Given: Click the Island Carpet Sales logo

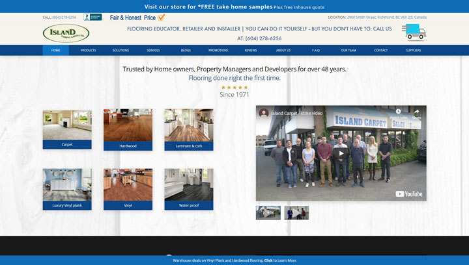Looking at the screenshot, I should (x=66, y=32).
